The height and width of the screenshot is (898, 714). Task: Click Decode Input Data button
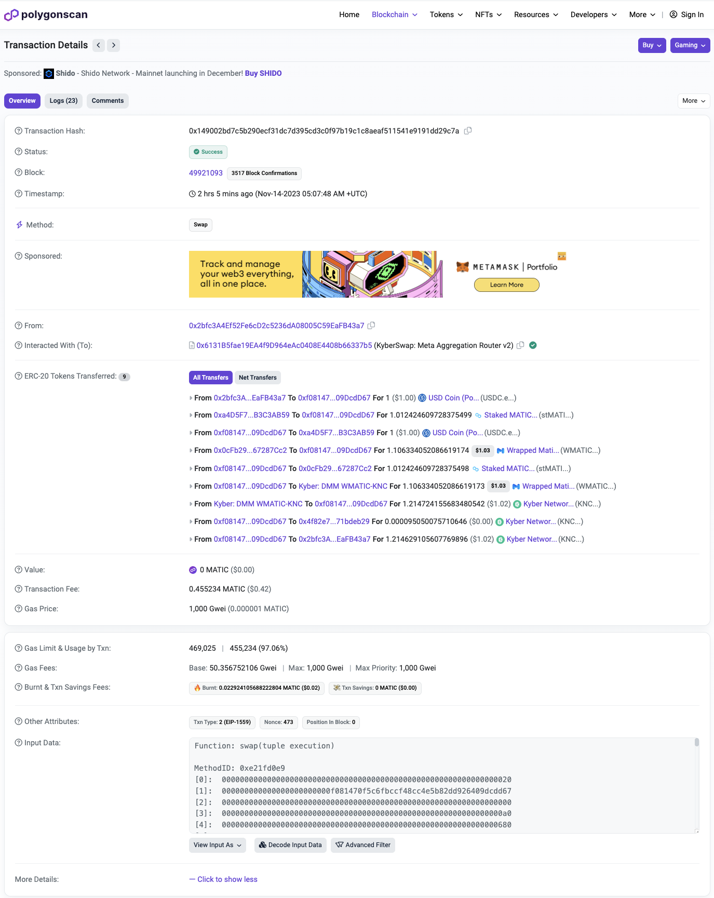click(x=290, y=845)
